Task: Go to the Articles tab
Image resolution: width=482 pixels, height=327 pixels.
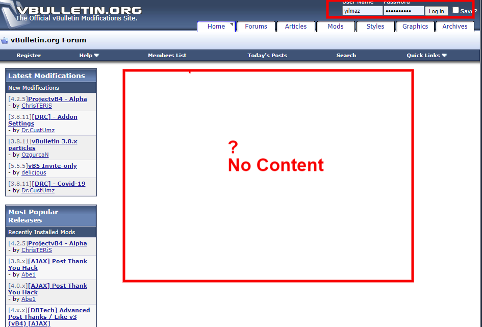Action: pyautogui.click(x=296, y=27)
